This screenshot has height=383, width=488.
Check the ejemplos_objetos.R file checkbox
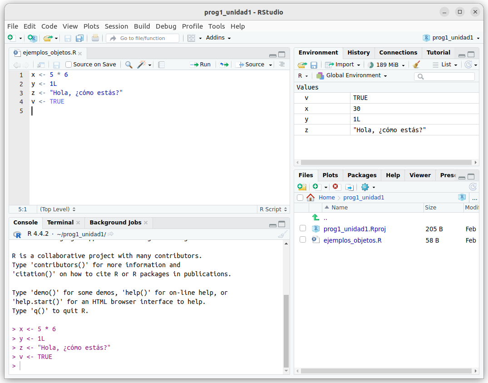point(302,239)
